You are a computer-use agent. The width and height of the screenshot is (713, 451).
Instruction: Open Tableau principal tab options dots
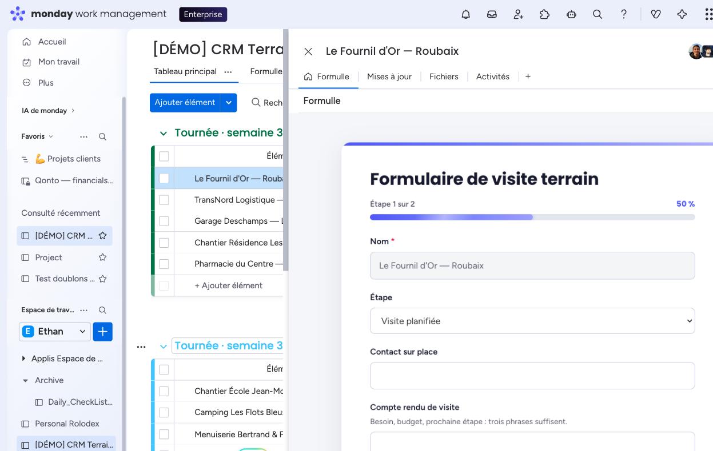coord(228,72)
